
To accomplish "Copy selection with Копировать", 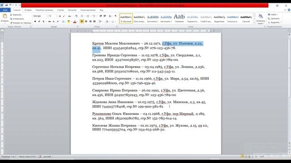I will [17, 19].
